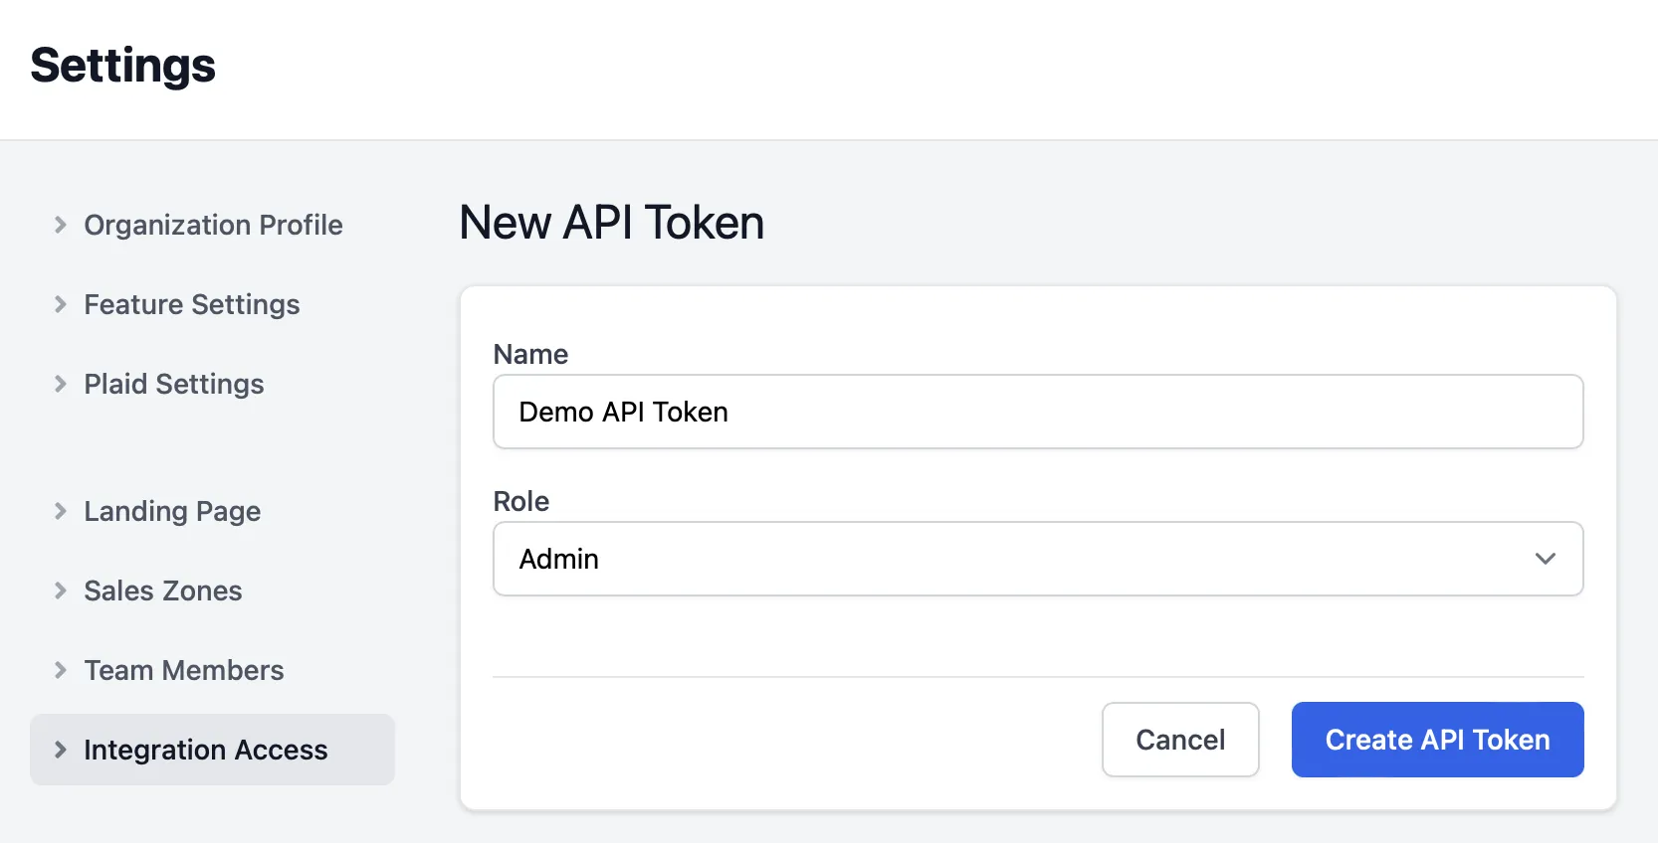Click the Name field containing Demo API Token
Screen dimensions: 1658x843
pyautogui.click(x=1038, y=412)
